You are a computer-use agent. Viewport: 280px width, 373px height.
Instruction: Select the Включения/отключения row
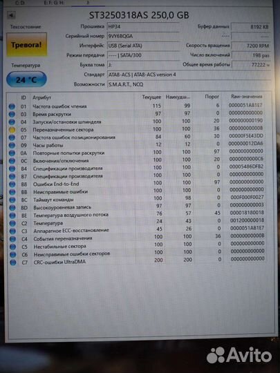136,160
